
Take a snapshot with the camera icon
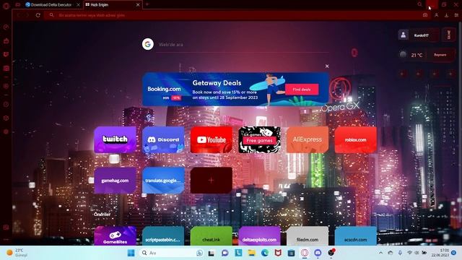(425, 15)
